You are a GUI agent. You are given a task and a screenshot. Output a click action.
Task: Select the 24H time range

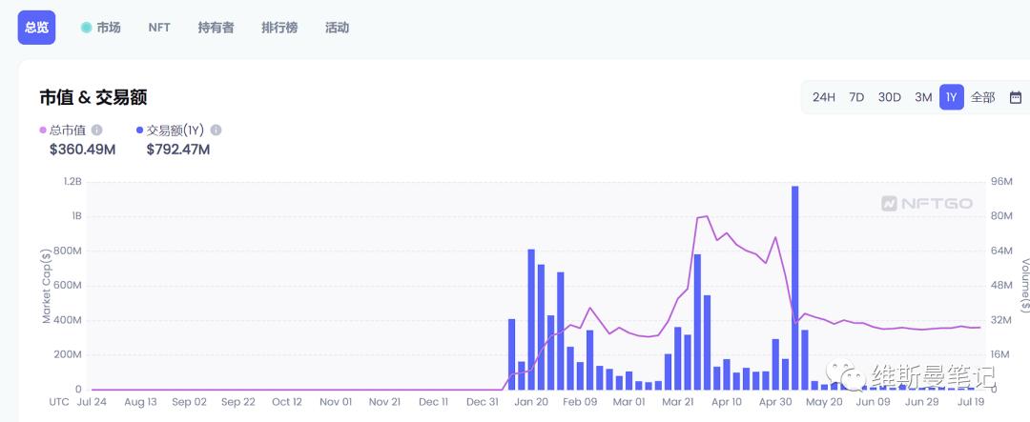824,97
